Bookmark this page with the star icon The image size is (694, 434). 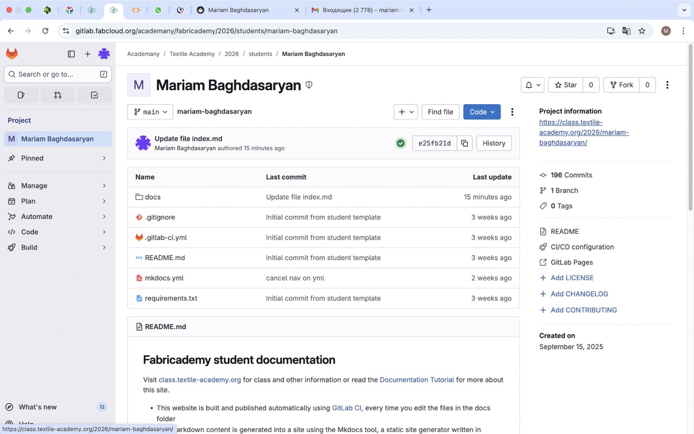[642, 31]
